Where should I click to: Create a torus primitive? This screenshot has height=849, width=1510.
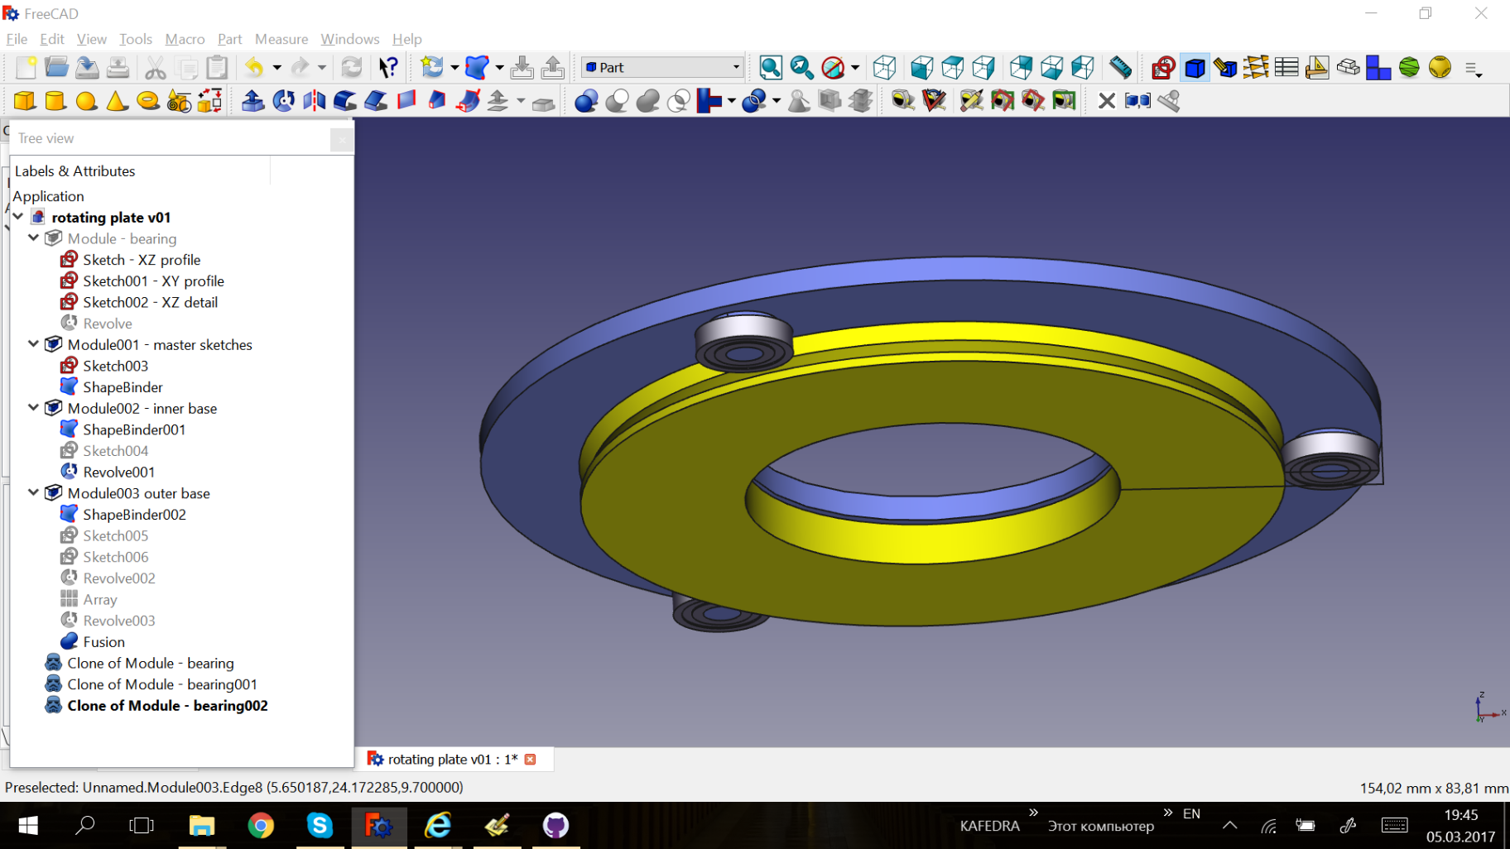[147, 101]
